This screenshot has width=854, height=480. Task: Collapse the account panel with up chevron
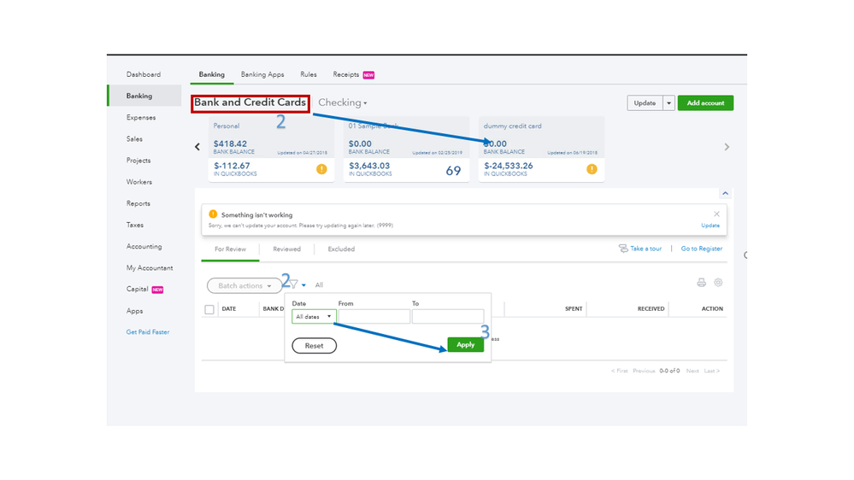[x=725, y=193]
